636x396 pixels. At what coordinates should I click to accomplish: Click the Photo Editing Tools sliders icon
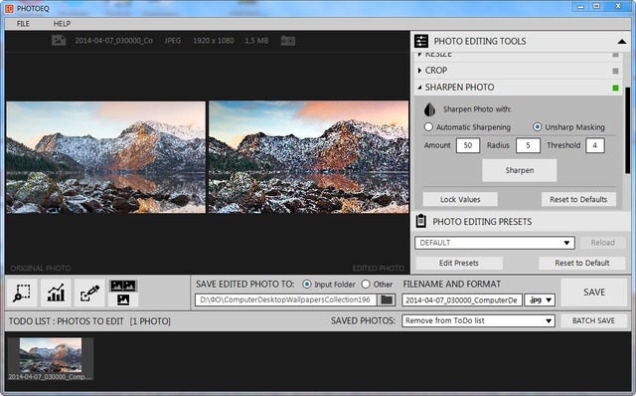pos(421,41)
